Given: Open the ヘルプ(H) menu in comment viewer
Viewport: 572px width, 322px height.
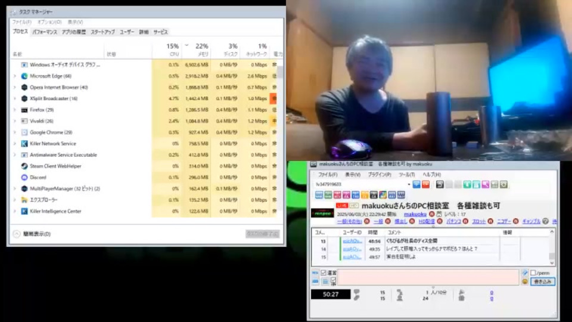Looking at the screenshot, I should point(432,175).
